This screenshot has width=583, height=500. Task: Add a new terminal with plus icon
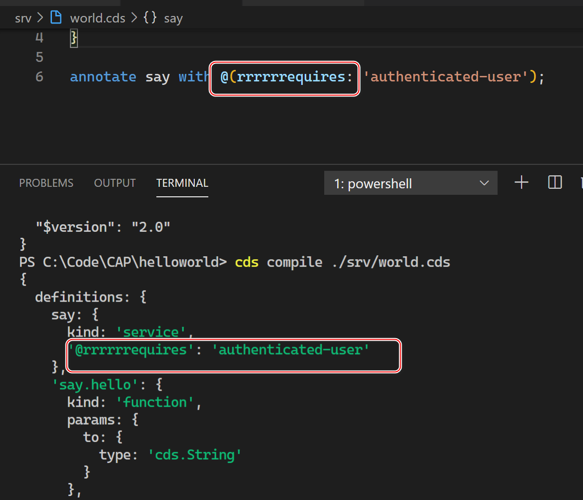pyautogui.click(x=521, y=182)
